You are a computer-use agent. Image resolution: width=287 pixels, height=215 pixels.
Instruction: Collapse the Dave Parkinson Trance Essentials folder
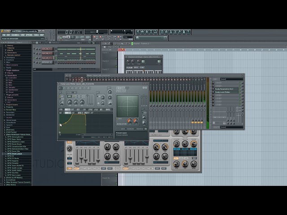coord(19,134)
